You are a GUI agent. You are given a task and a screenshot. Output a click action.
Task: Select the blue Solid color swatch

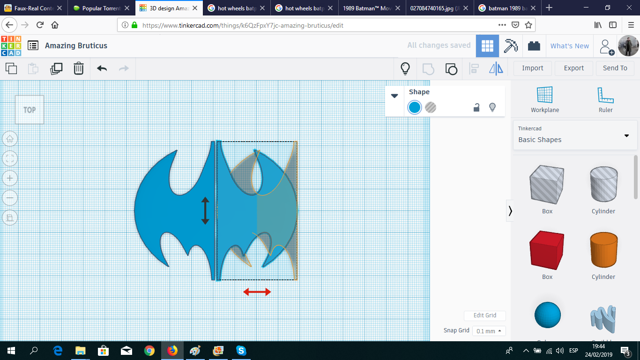pyautogui.click(x=414, y=107)
